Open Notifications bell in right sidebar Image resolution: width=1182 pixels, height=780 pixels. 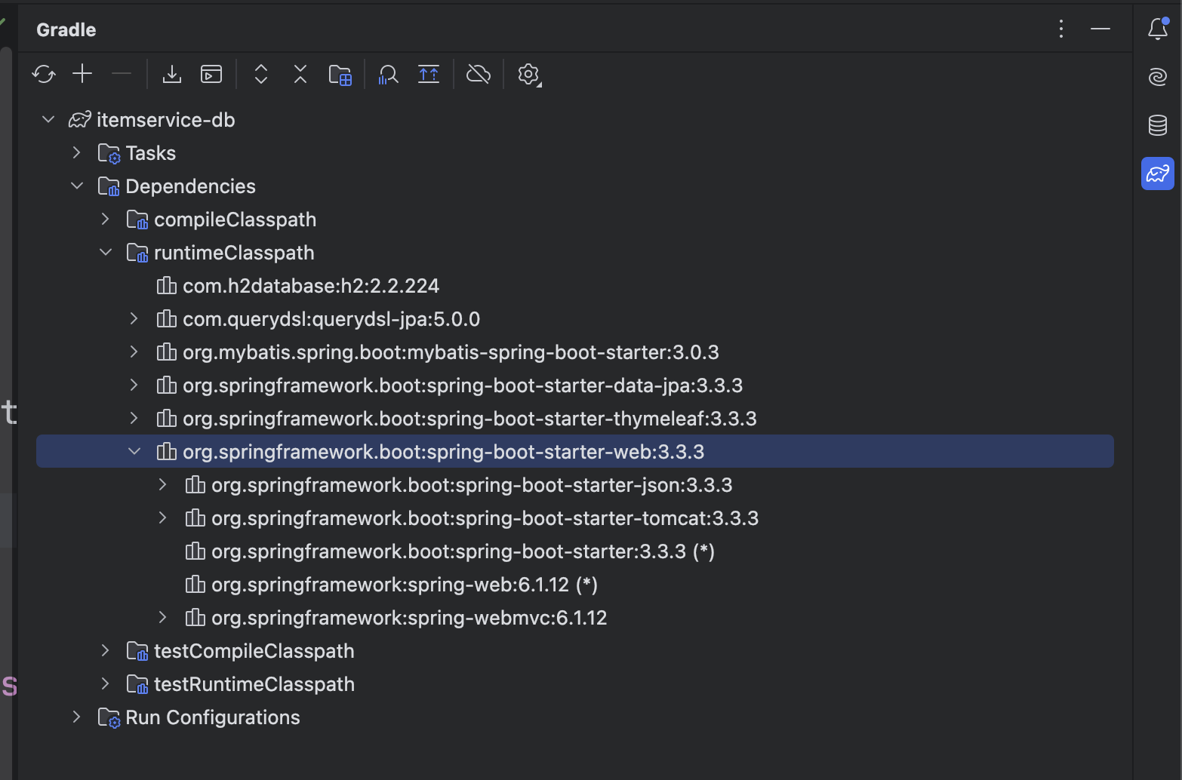(1158, 29)
